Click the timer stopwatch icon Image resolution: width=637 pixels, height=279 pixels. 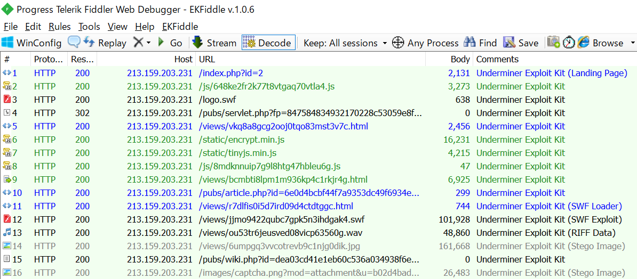[x=569, y=43]
